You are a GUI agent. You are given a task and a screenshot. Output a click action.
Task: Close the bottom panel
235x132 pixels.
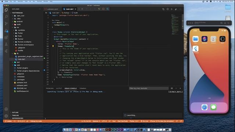point(180,88)
